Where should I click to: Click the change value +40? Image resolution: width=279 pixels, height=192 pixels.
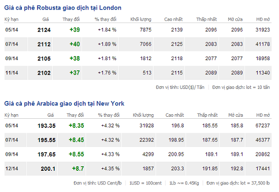75,44
